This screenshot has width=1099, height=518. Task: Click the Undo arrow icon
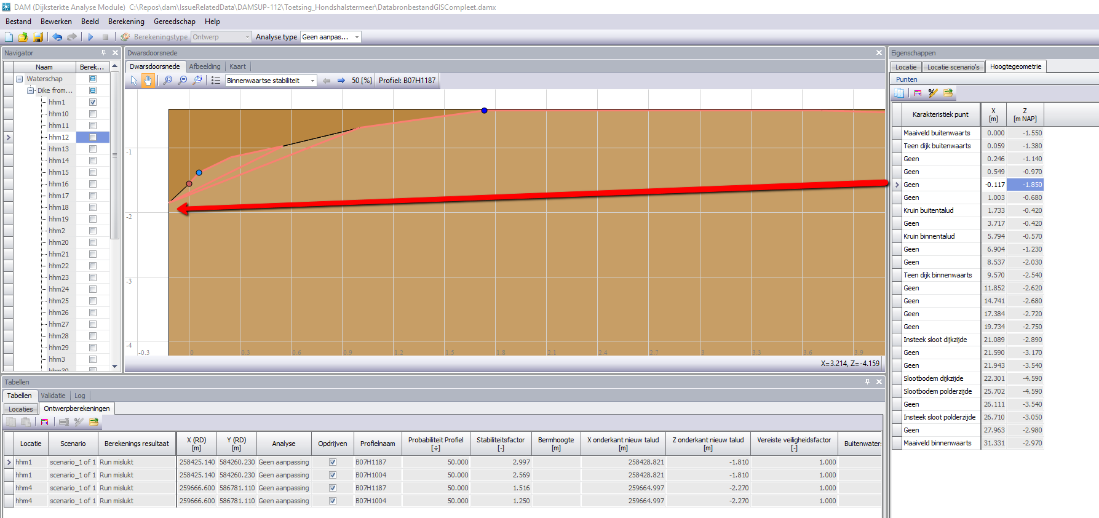pos(57,37)
